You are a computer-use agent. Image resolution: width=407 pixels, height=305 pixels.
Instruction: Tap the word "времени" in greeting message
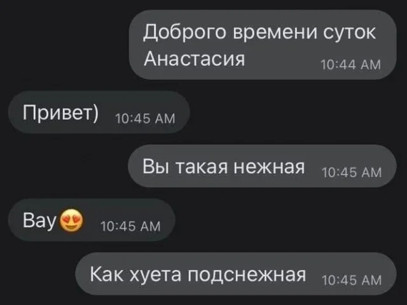click(275, 33)
